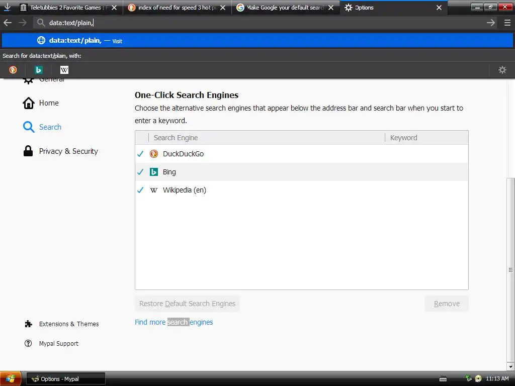Click the Search magnifier sidebar icon
This screenshot has width=515, height=386.
29,127
